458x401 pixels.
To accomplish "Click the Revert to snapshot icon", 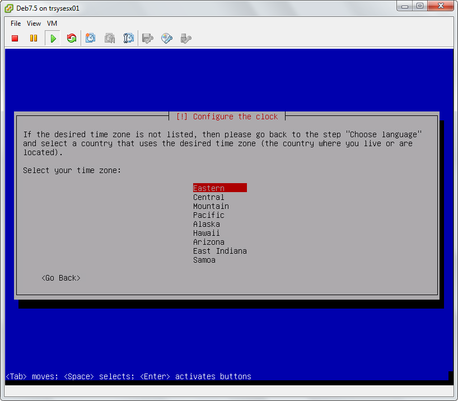I will (110, 38).
